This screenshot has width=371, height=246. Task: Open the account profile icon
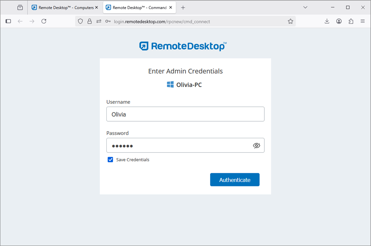(x=339, y=21)
